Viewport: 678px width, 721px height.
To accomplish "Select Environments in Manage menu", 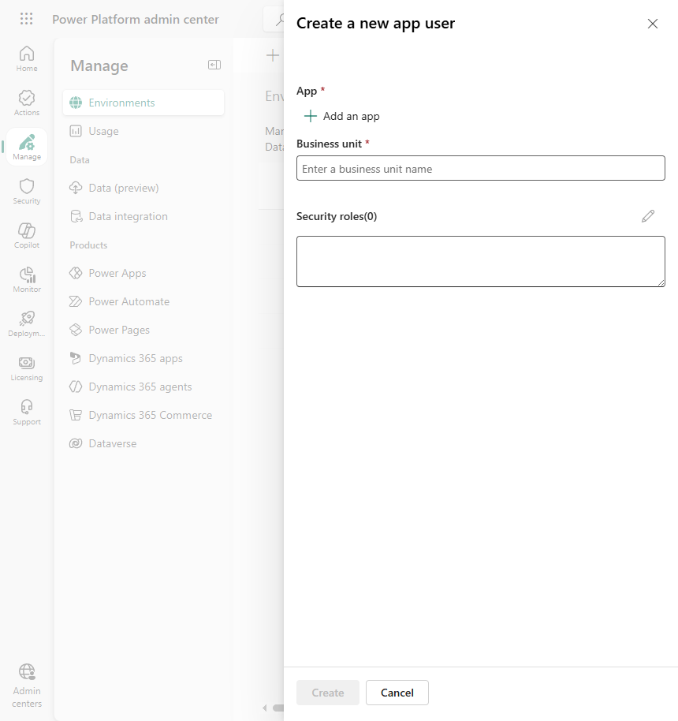I will [x=143, y=103].
